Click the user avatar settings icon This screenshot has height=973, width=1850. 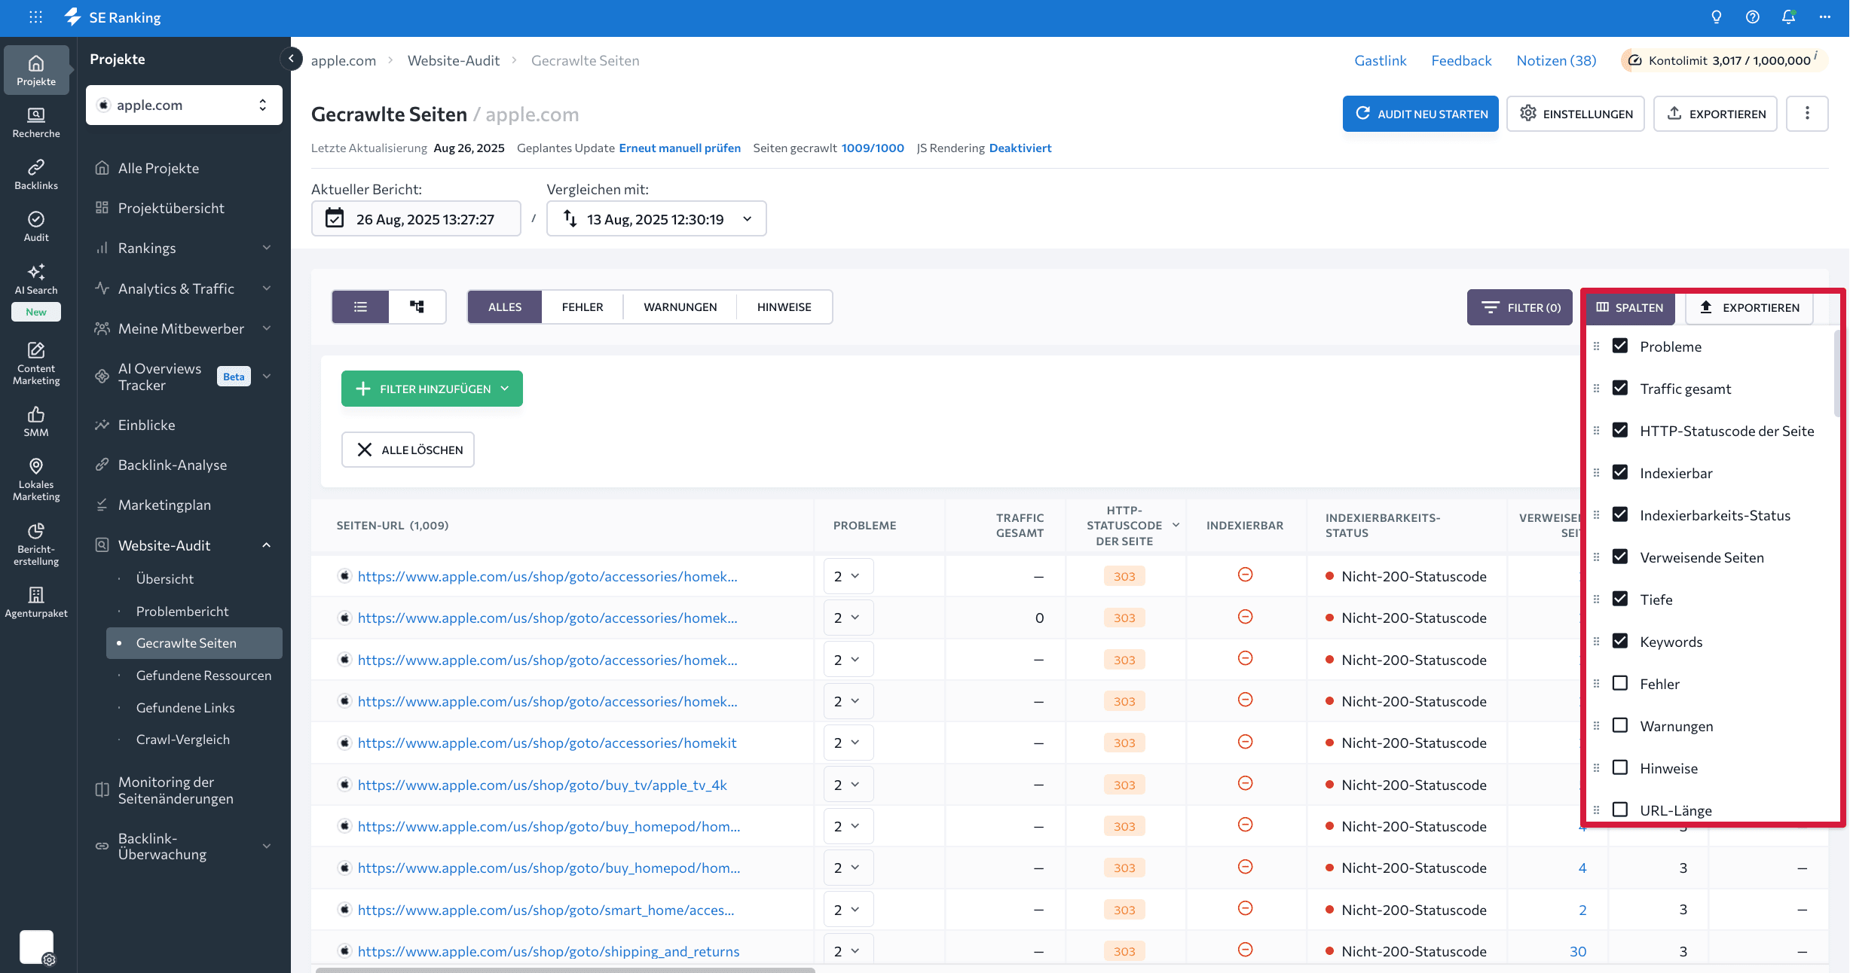tap(49, 959)
